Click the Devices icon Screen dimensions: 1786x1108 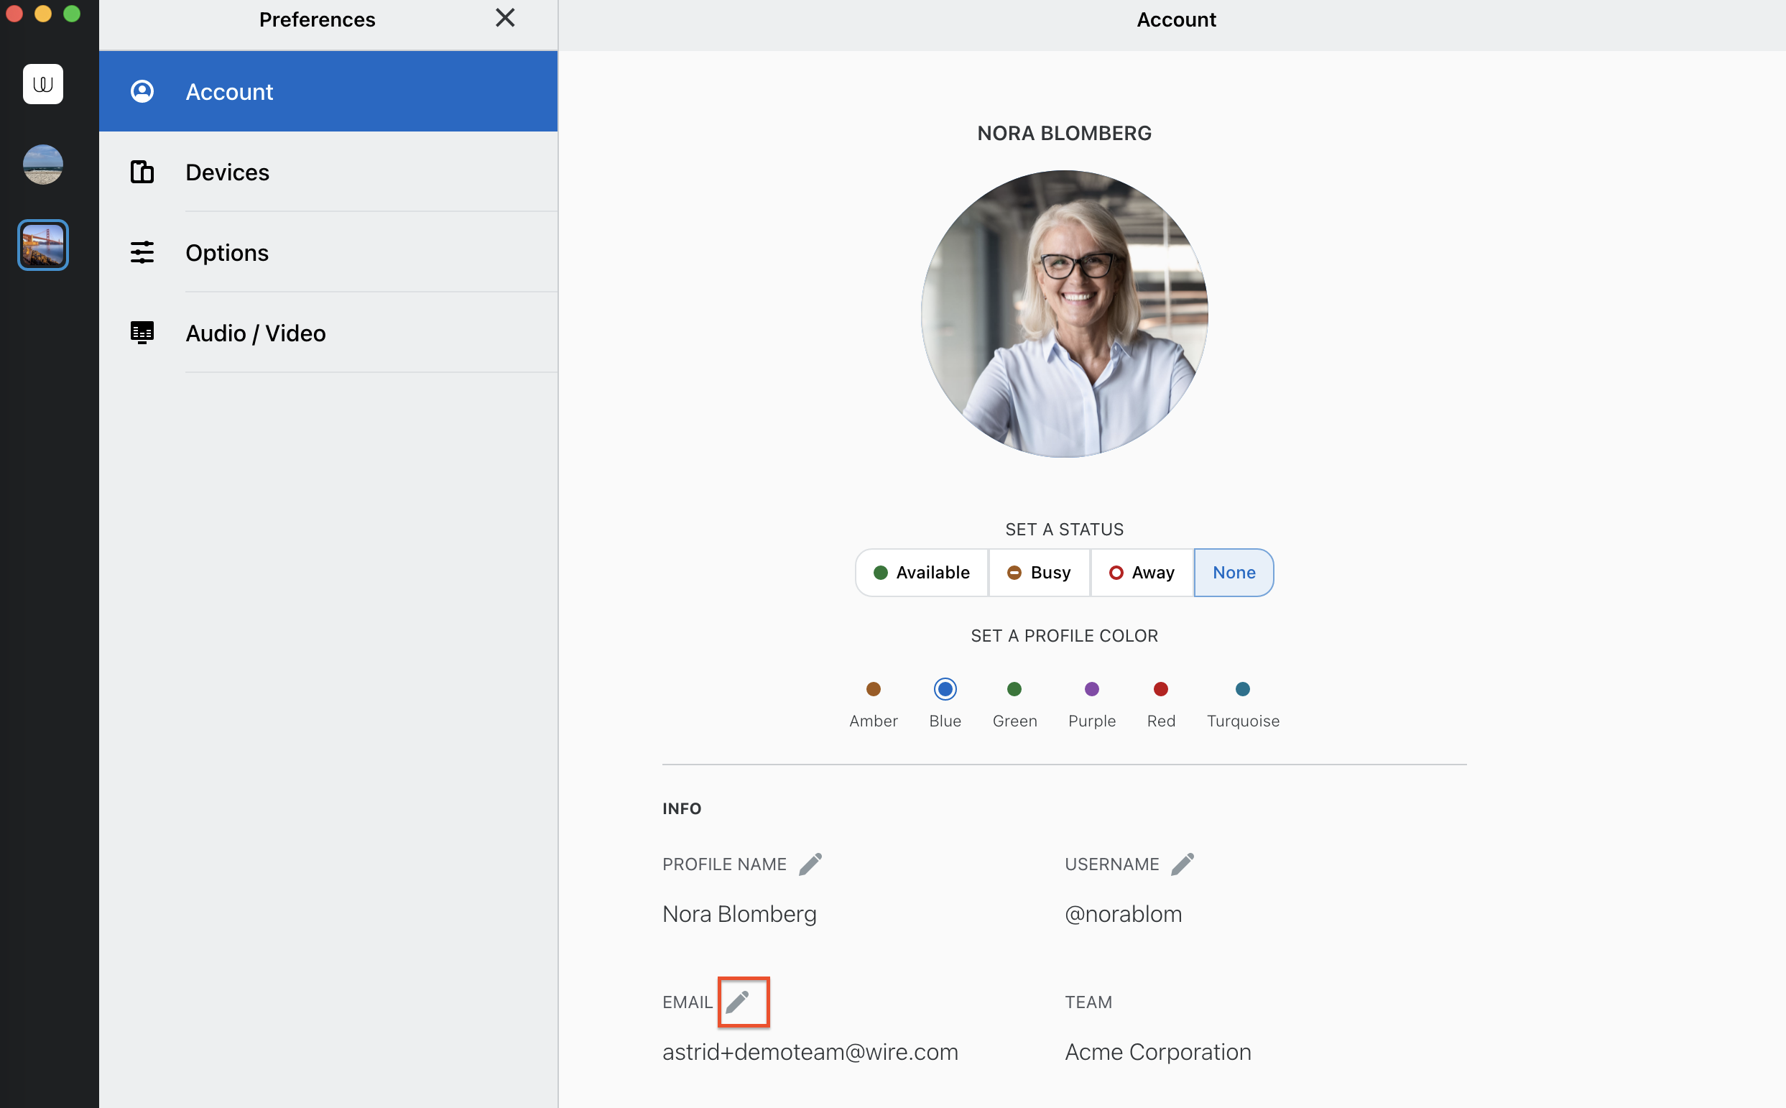point(142,172)
